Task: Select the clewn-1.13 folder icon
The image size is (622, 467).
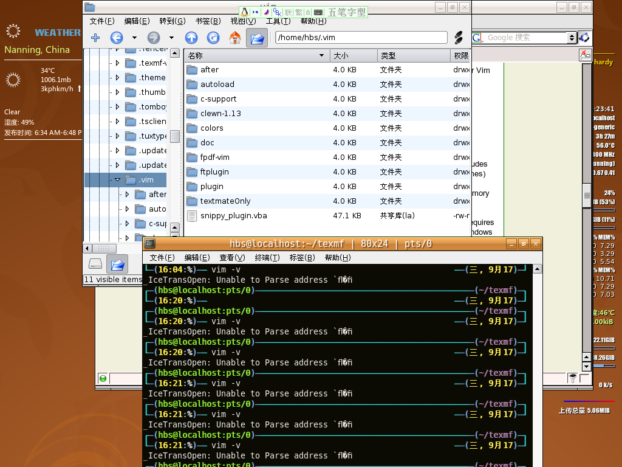Action: [192, 114]
